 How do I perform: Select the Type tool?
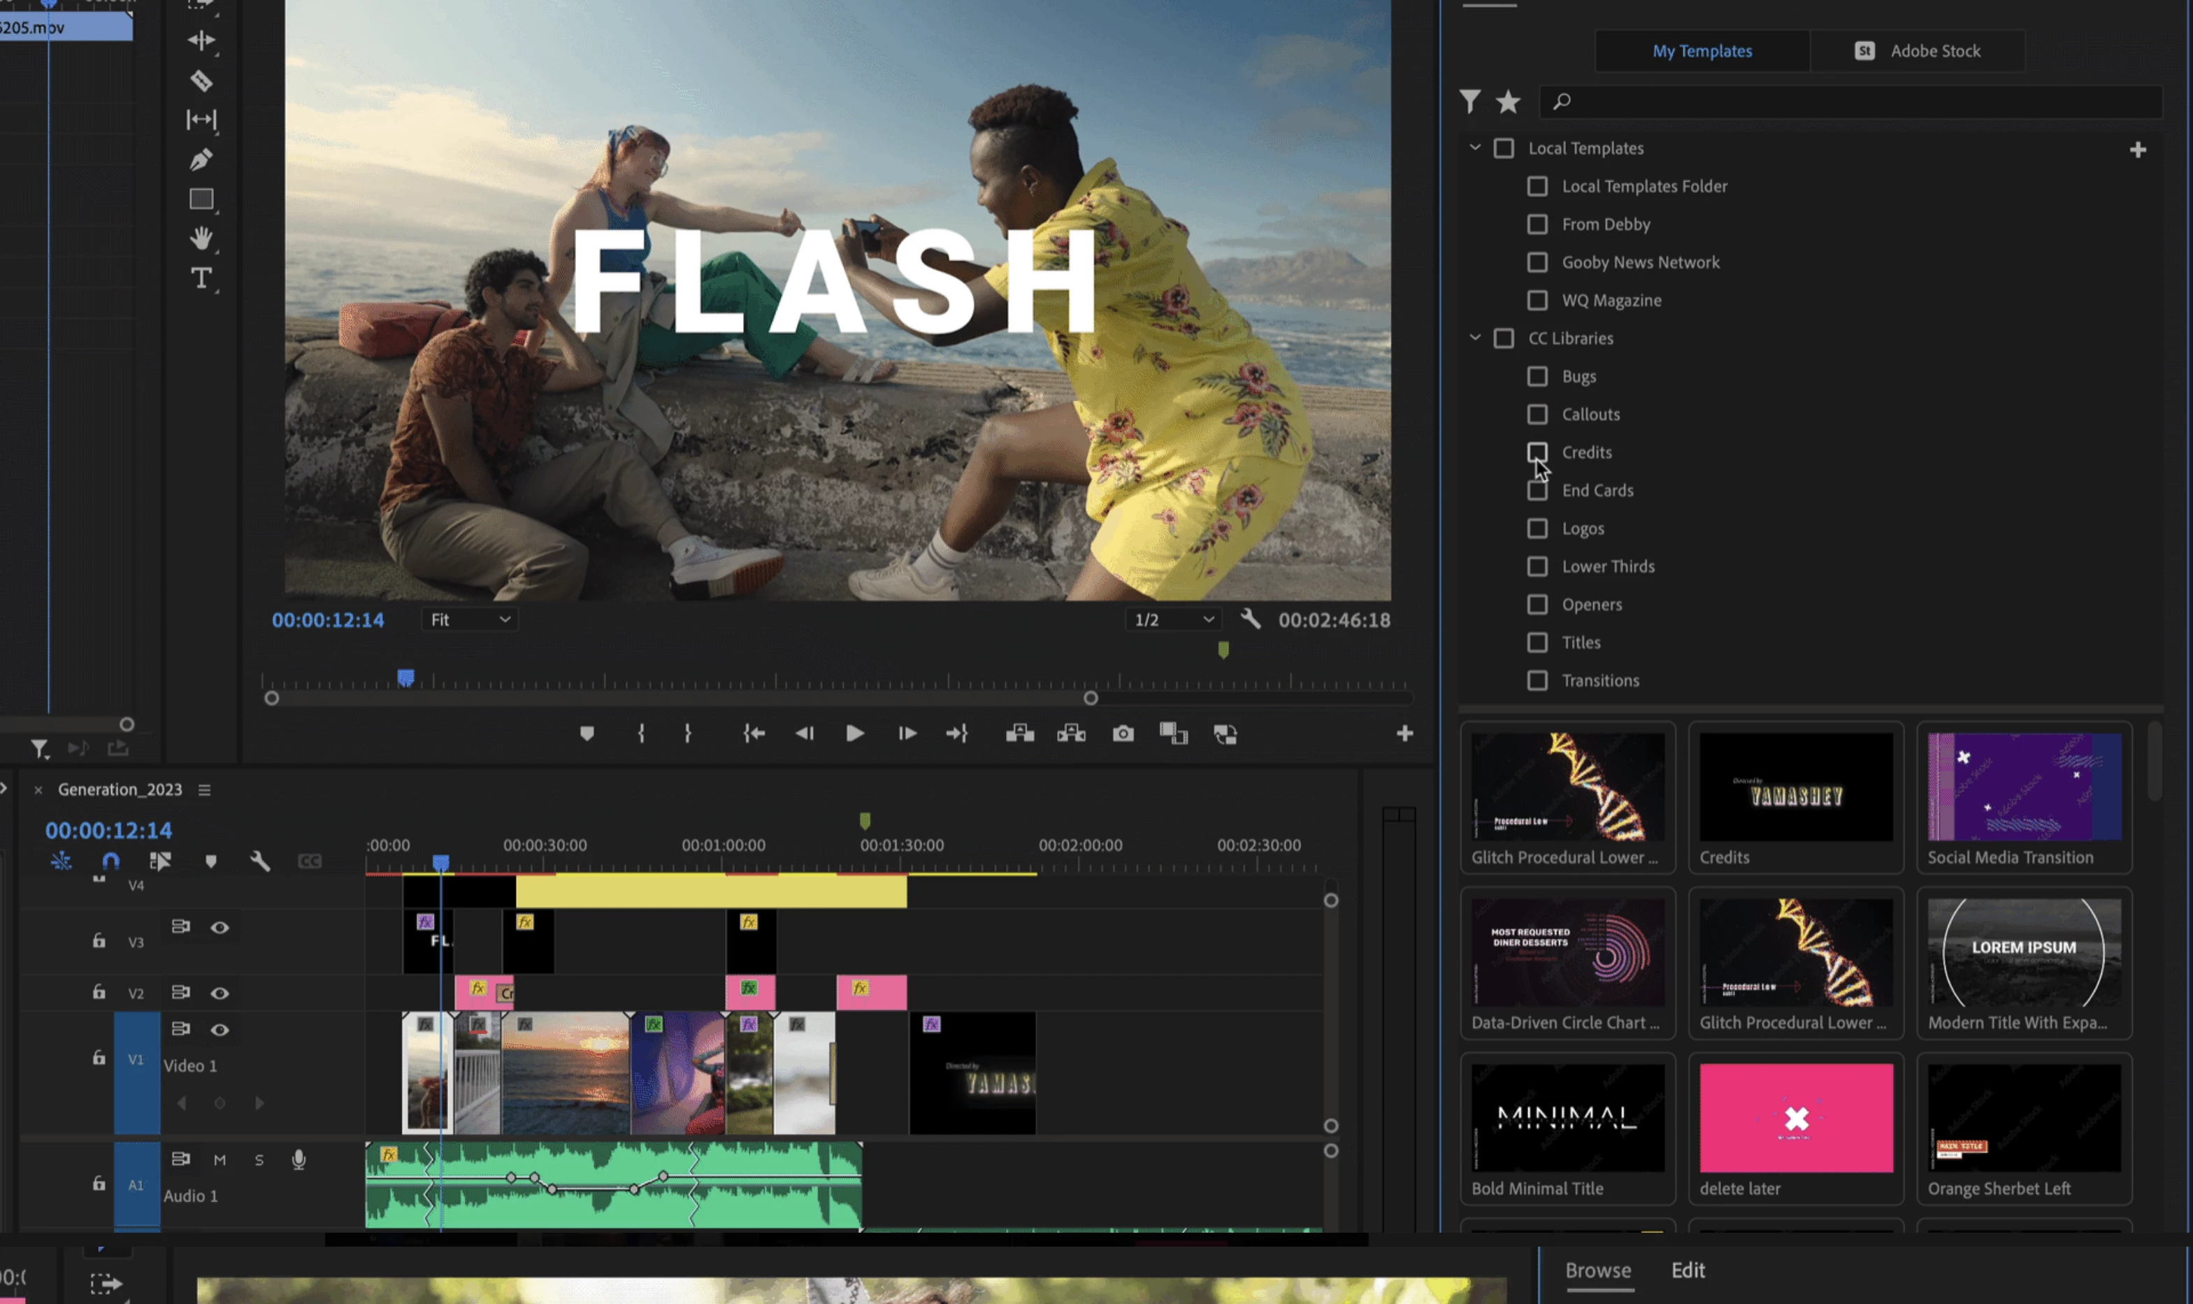(201, 278)
